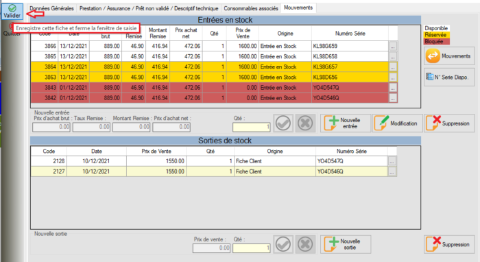Open the Données Générales tab

[x=51, y=8]
